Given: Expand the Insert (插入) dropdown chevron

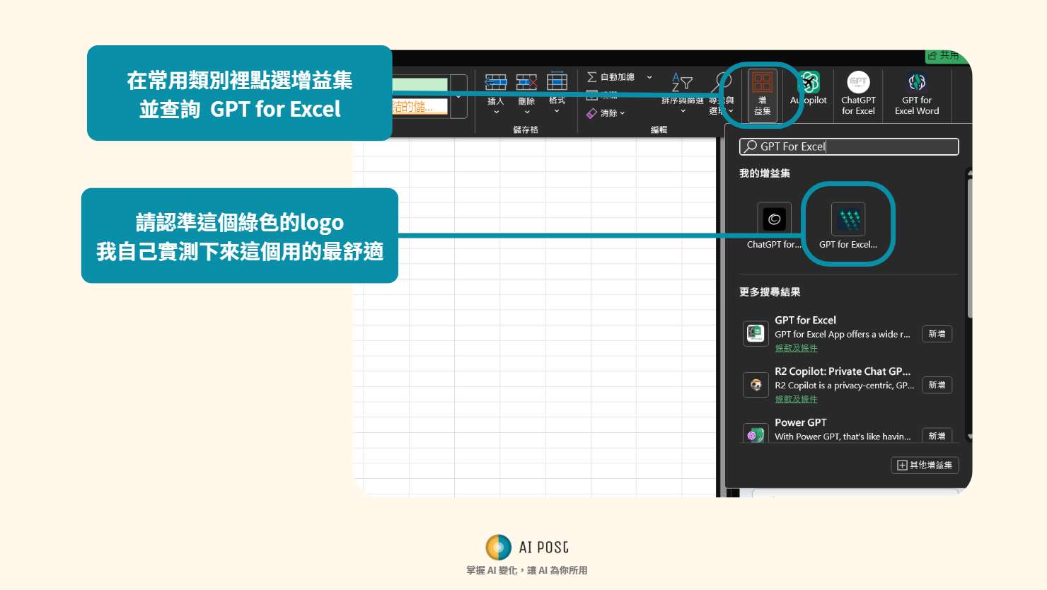Looking at the screenshot, I should tap(496, 112).
